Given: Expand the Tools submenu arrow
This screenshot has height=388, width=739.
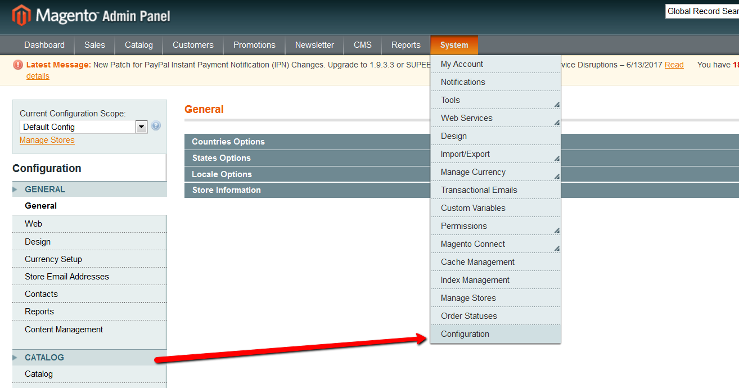Looking at the screenshot, I should (557, 105).
